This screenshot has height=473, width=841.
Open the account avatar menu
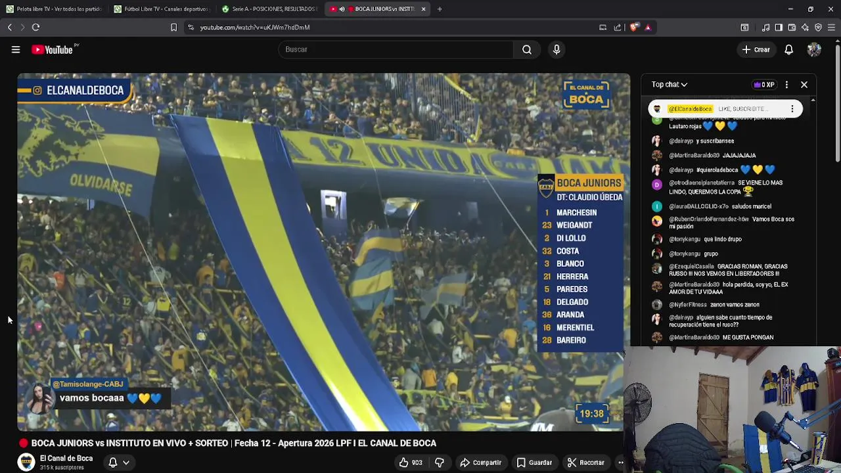814,50
